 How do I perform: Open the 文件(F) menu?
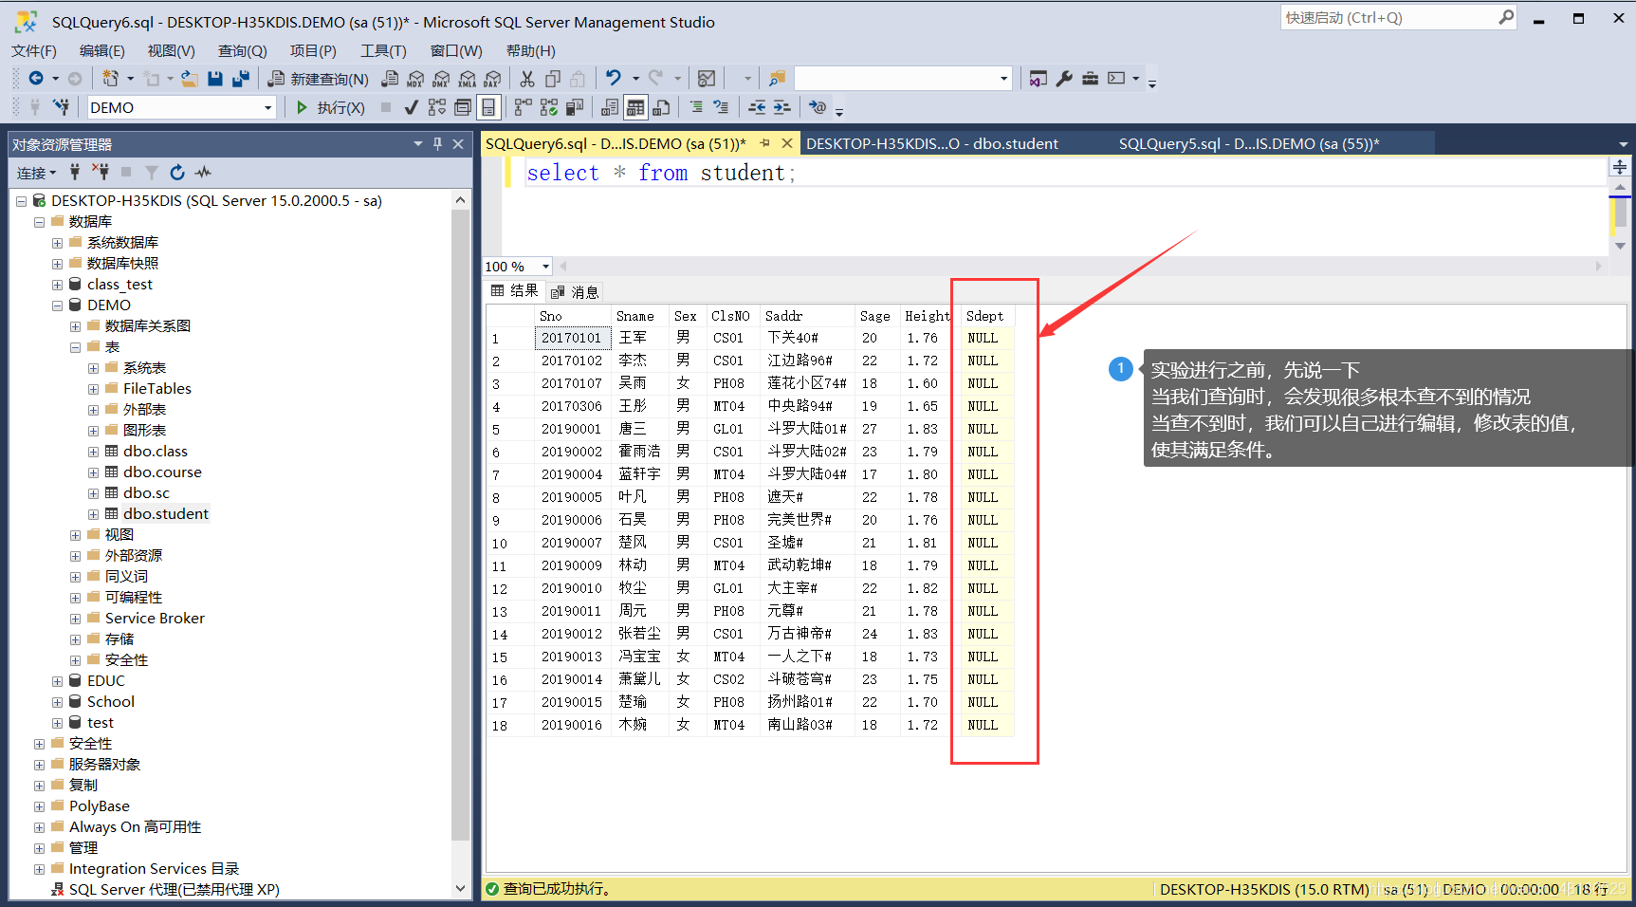[x=34, y=51]
